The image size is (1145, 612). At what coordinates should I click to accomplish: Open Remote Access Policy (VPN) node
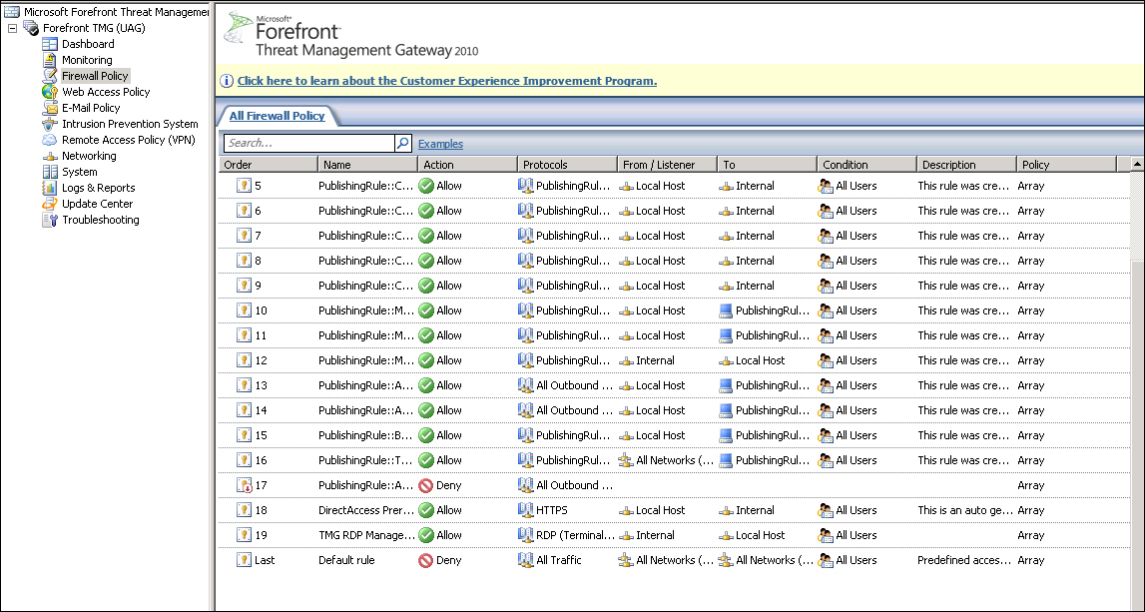pyautogui.click(x=129, y=140)
